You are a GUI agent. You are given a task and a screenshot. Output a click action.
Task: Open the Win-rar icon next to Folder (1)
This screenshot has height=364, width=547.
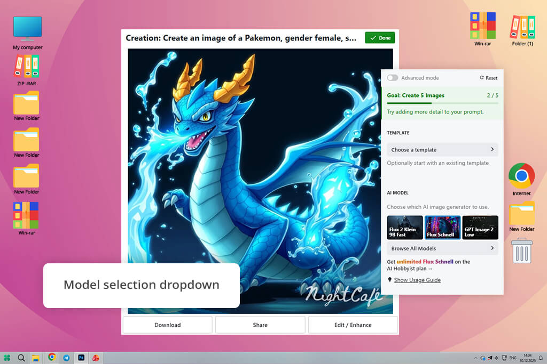[482, 29]
